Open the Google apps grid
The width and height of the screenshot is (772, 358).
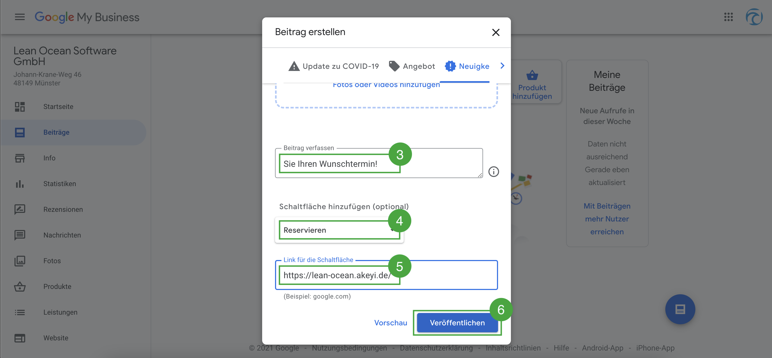pyautogui.click(x=728, y=17)
